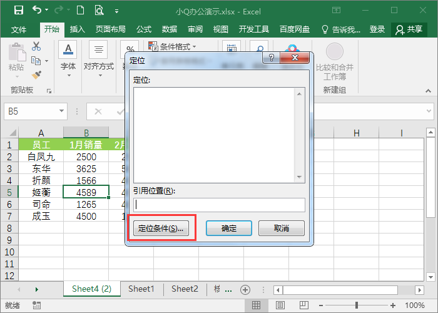This screenshot has width=438, height=313.
Task: Click cell with value 3625
Action: [86, 168]
